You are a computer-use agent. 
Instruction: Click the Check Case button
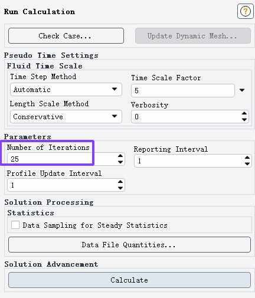pos(66,36)
